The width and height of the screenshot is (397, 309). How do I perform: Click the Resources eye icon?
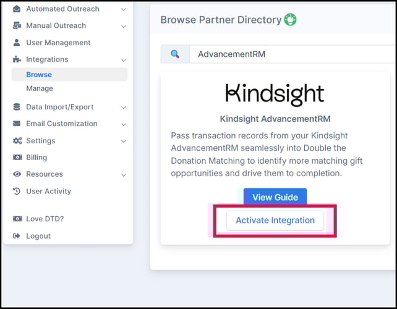click(x=17, y=174)
